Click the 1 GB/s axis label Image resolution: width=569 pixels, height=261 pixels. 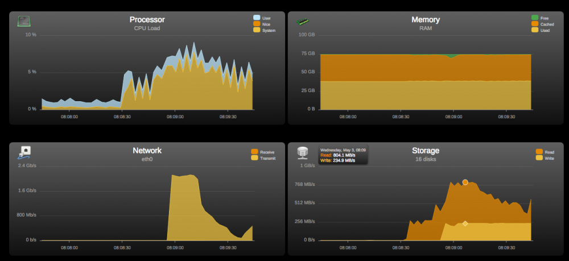point(307,165)
